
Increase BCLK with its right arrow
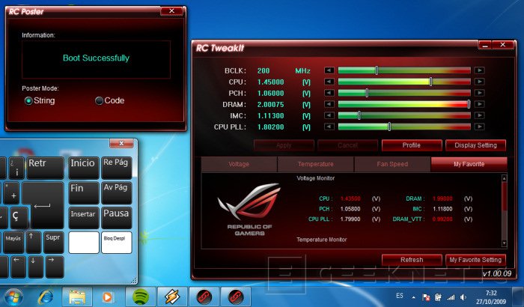click(480, 70)
